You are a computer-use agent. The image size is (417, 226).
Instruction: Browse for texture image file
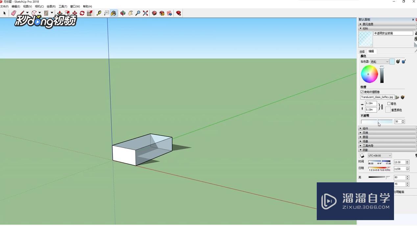(397, 97)
